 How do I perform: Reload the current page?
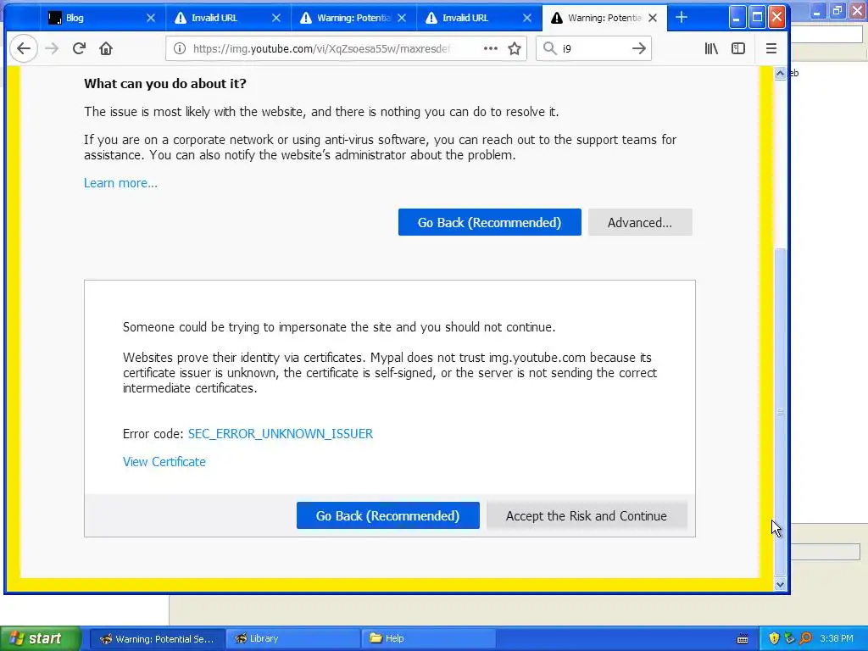tap(79, 48)
